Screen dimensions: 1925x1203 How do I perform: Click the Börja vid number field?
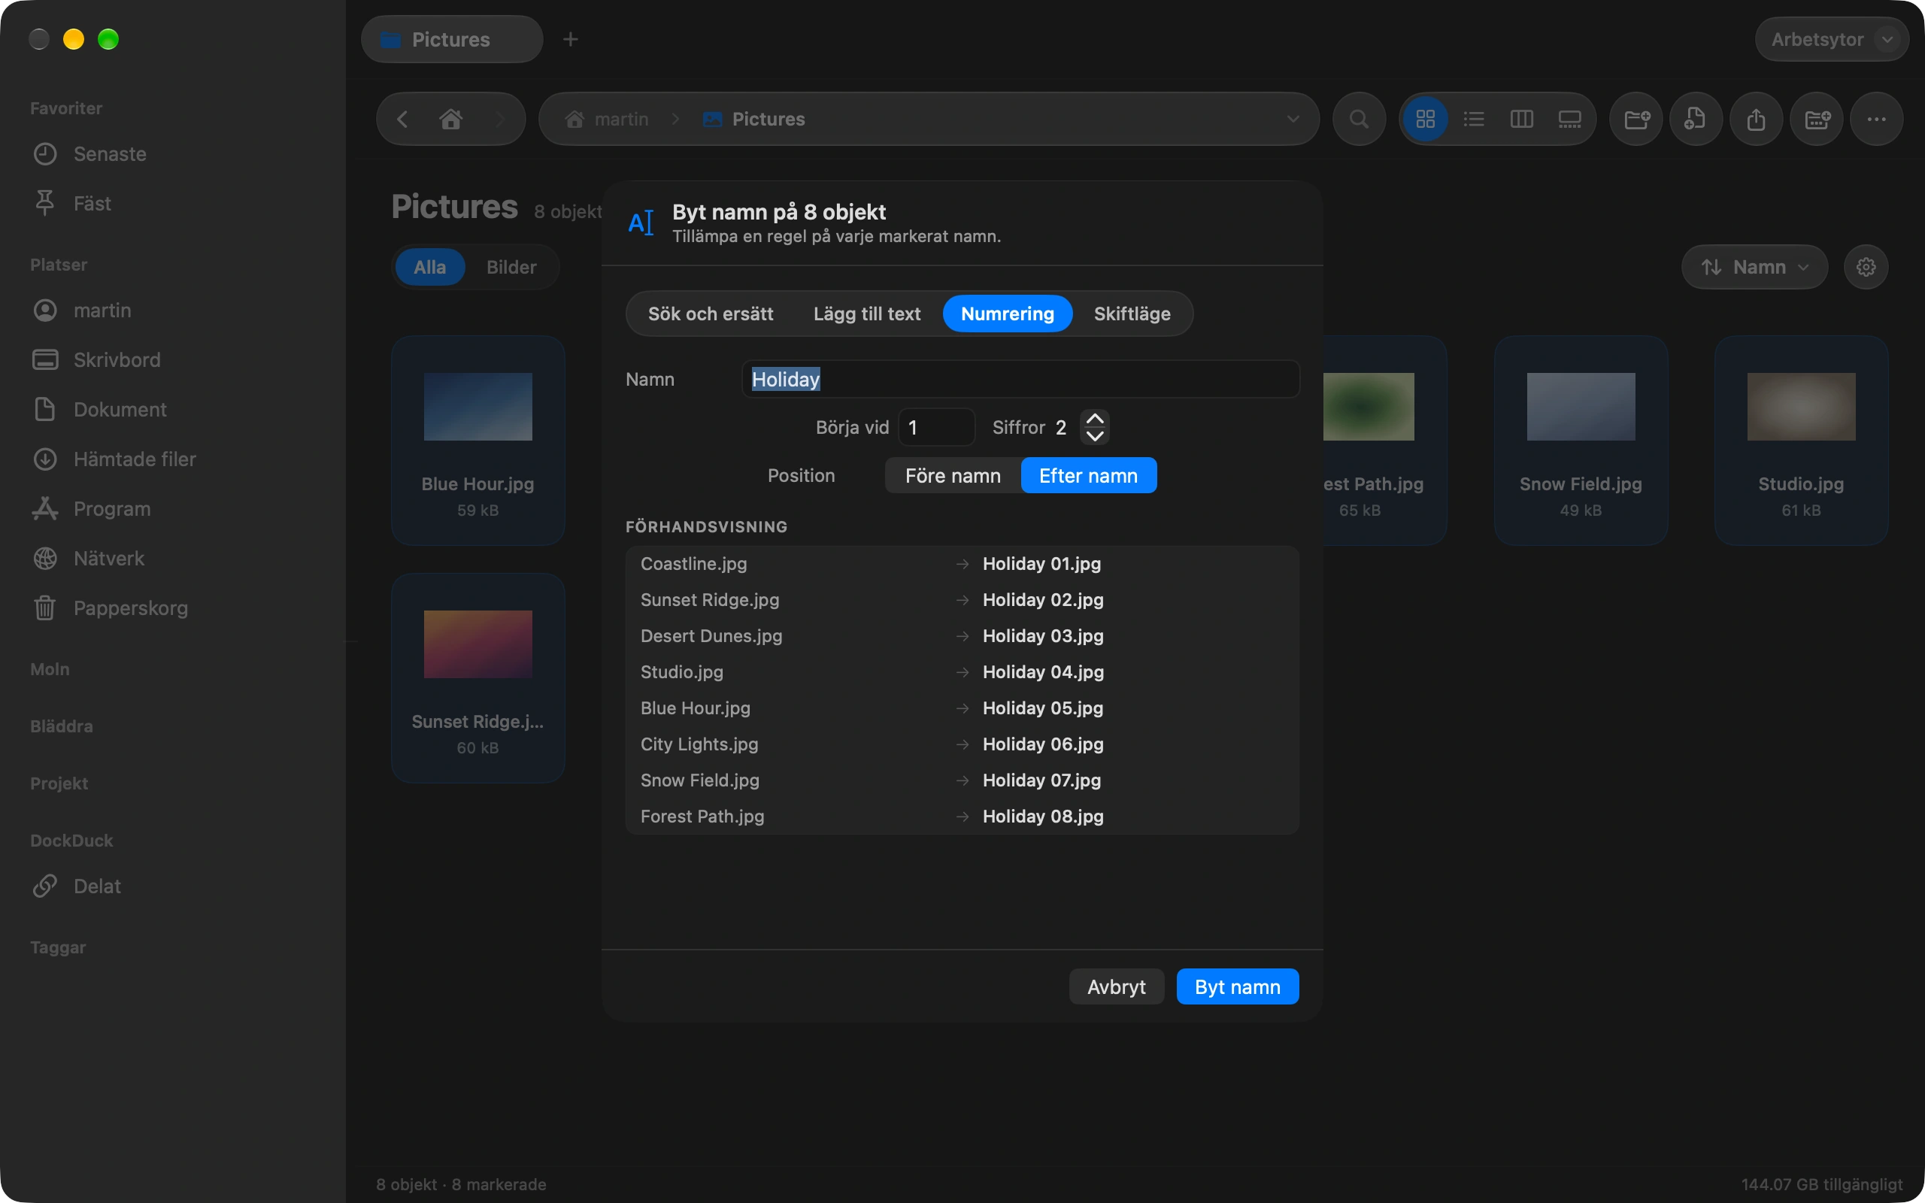click(x=936, y=427)
